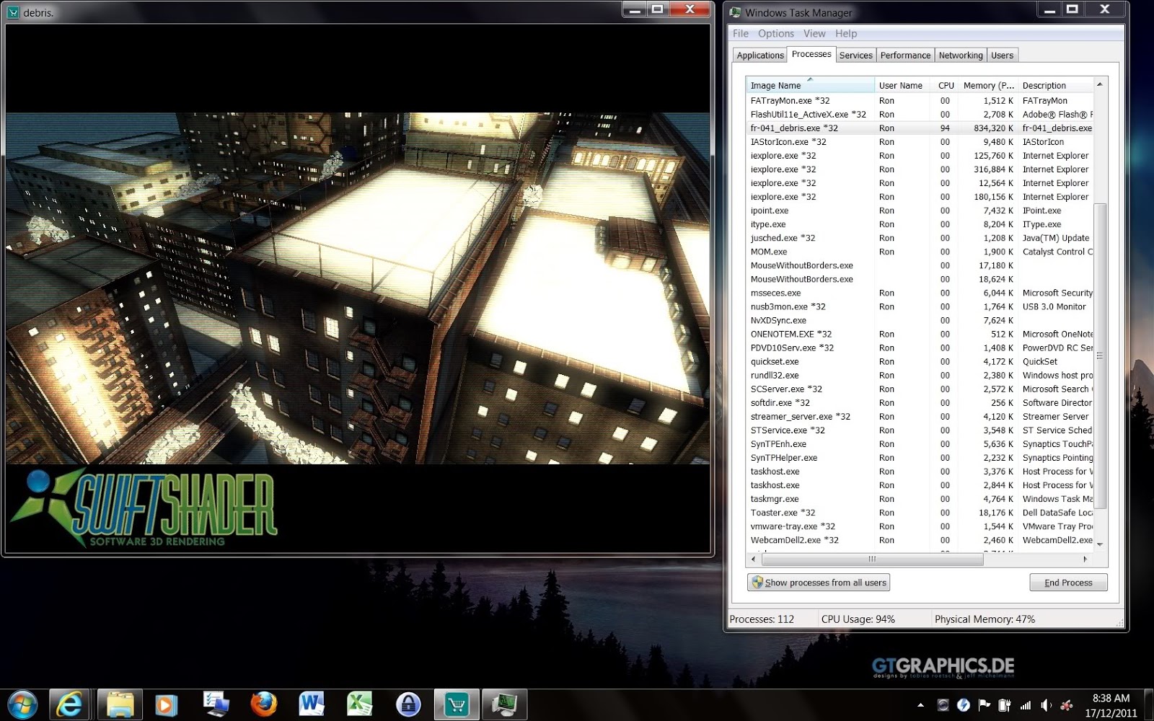
Task: Switch to the Services tab
Action: click(856, 56)
